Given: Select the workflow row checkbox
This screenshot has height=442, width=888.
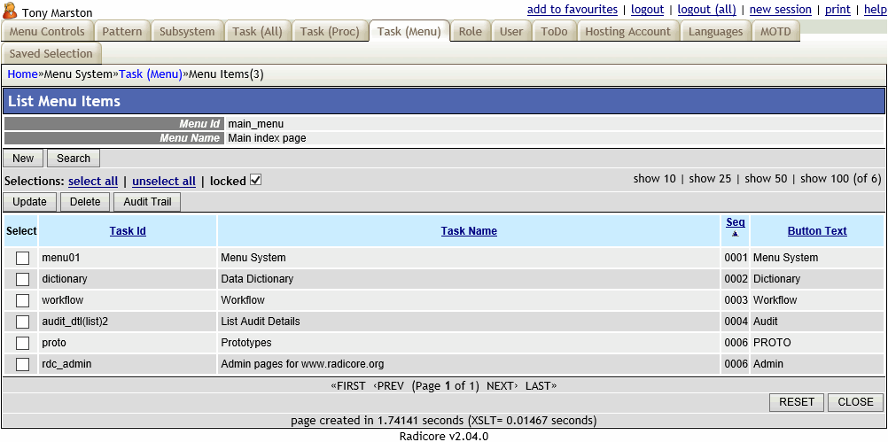Looking at the screenshot, I should (x=22, y=300).
